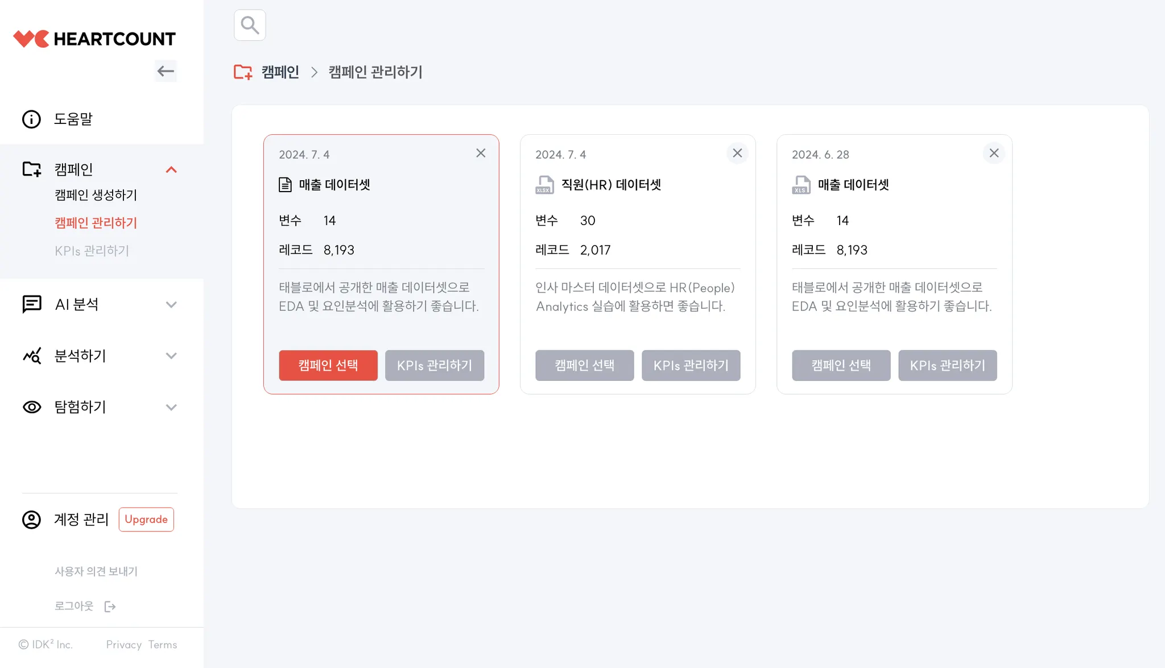
Task: Click the 도움말 info icon
Action: pyautogui.click(x=31, y=119)
